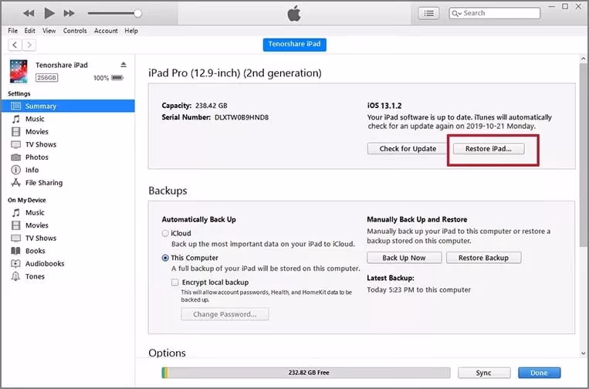Click the volume slider track
Viewport: 589px width, 389px height.
click(x=113, y=13)
